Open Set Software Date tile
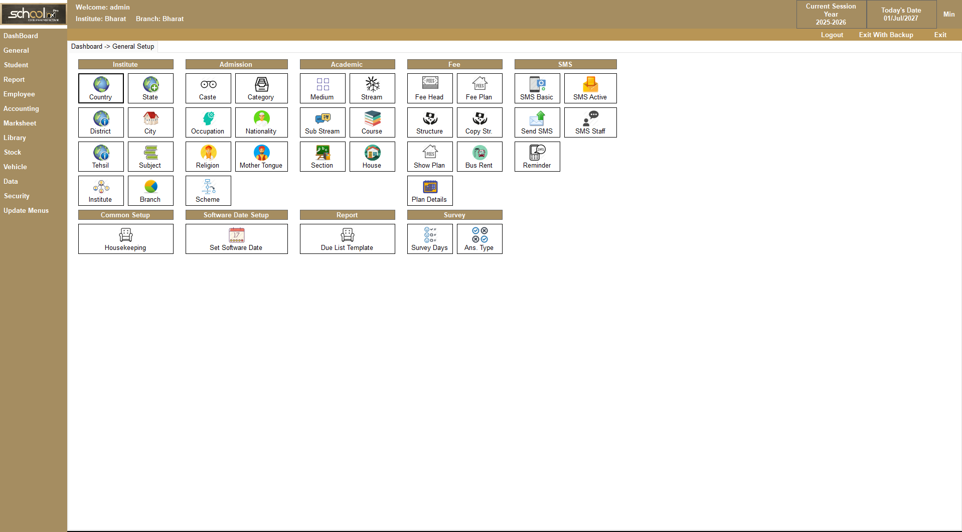The height and width of the screenshot is (532, 962). point(237,239)
